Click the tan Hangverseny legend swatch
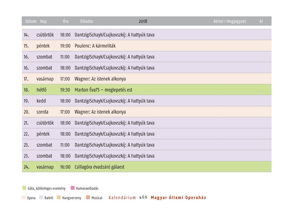This screenshot has width=293, height=211. tap(59, 197)
